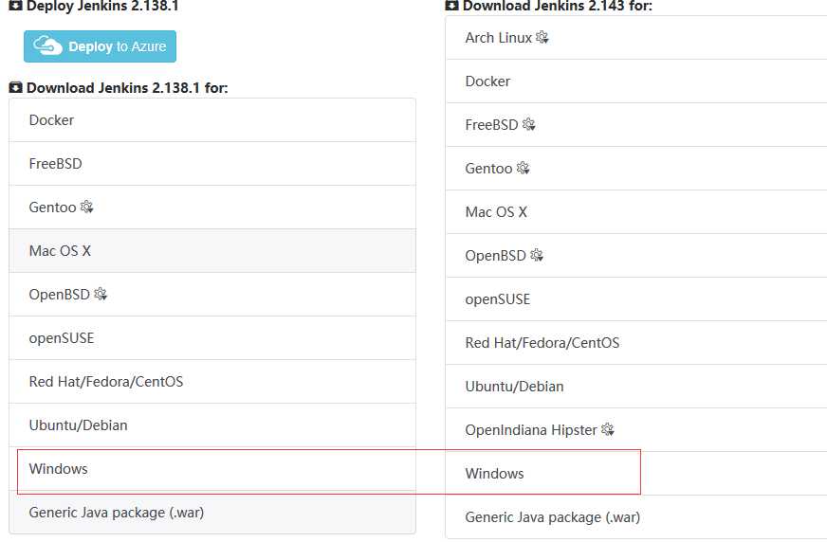827x542 pixels.
Task: Open openSUSE download for Jenkins 2.138.1
Action: click(x=212, y=338)
